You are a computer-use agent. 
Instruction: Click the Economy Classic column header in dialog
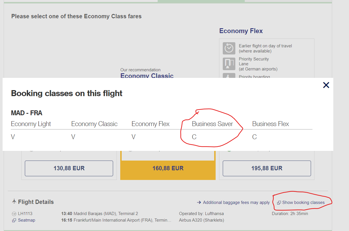pos(94,124)
